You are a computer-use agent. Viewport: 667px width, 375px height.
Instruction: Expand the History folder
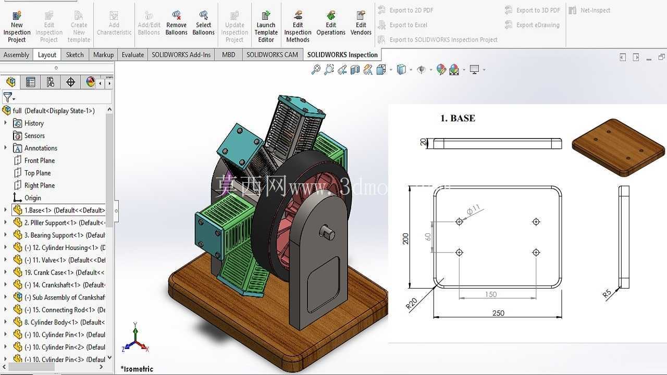pyautogui.click(x=5, y=123)
